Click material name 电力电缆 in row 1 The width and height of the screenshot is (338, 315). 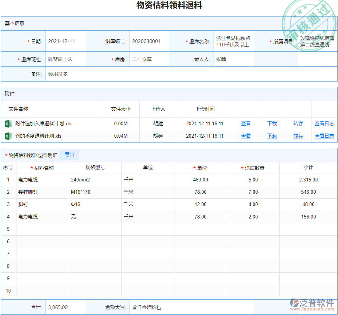click(x=26, y=180)
